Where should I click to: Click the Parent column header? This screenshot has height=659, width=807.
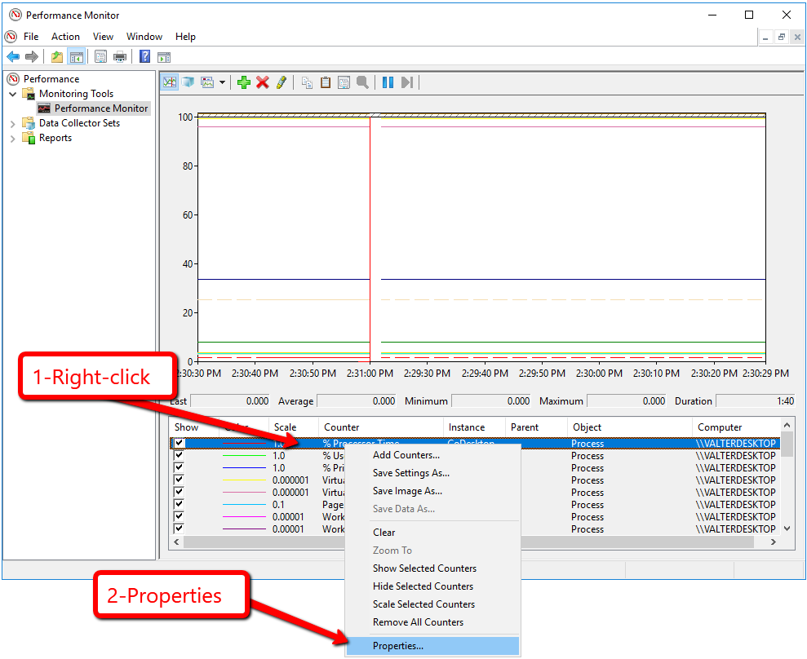click(x=536, y=427)
